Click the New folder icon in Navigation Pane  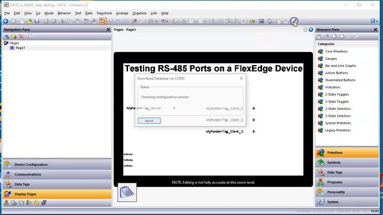click(14, 36)
